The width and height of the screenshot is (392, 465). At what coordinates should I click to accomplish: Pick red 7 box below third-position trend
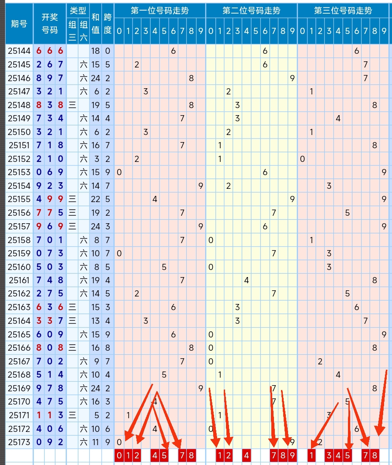tap(366, 455)
